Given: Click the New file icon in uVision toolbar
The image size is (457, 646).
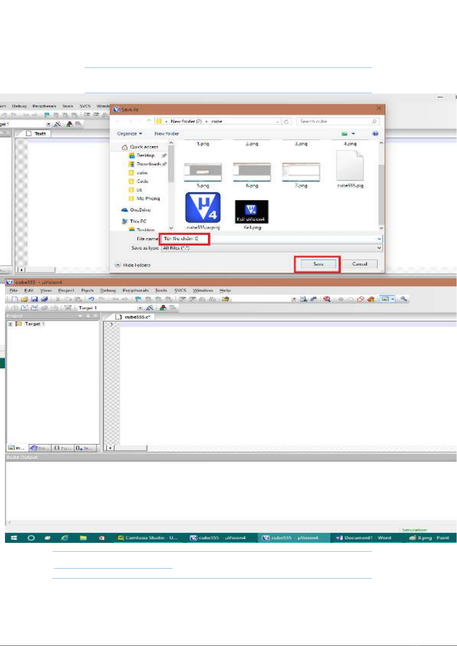Looking at the screenshot, I should 15,299.
